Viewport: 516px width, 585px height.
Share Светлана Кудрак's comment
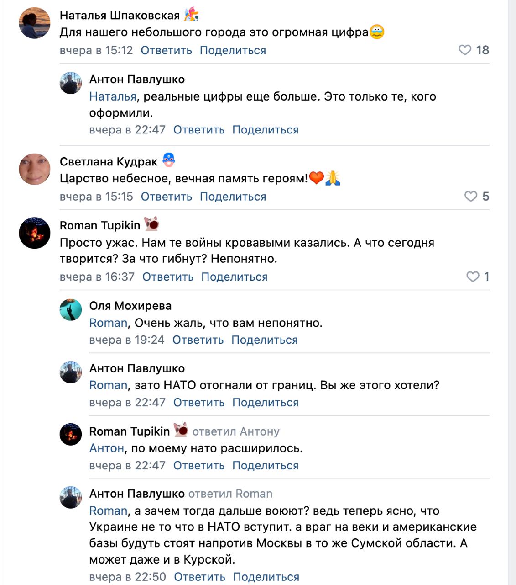pos(233,197)
